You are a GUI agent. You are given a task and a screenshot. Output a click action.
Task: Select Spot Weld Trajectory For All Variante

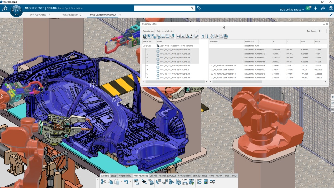(x=176, y=46)
